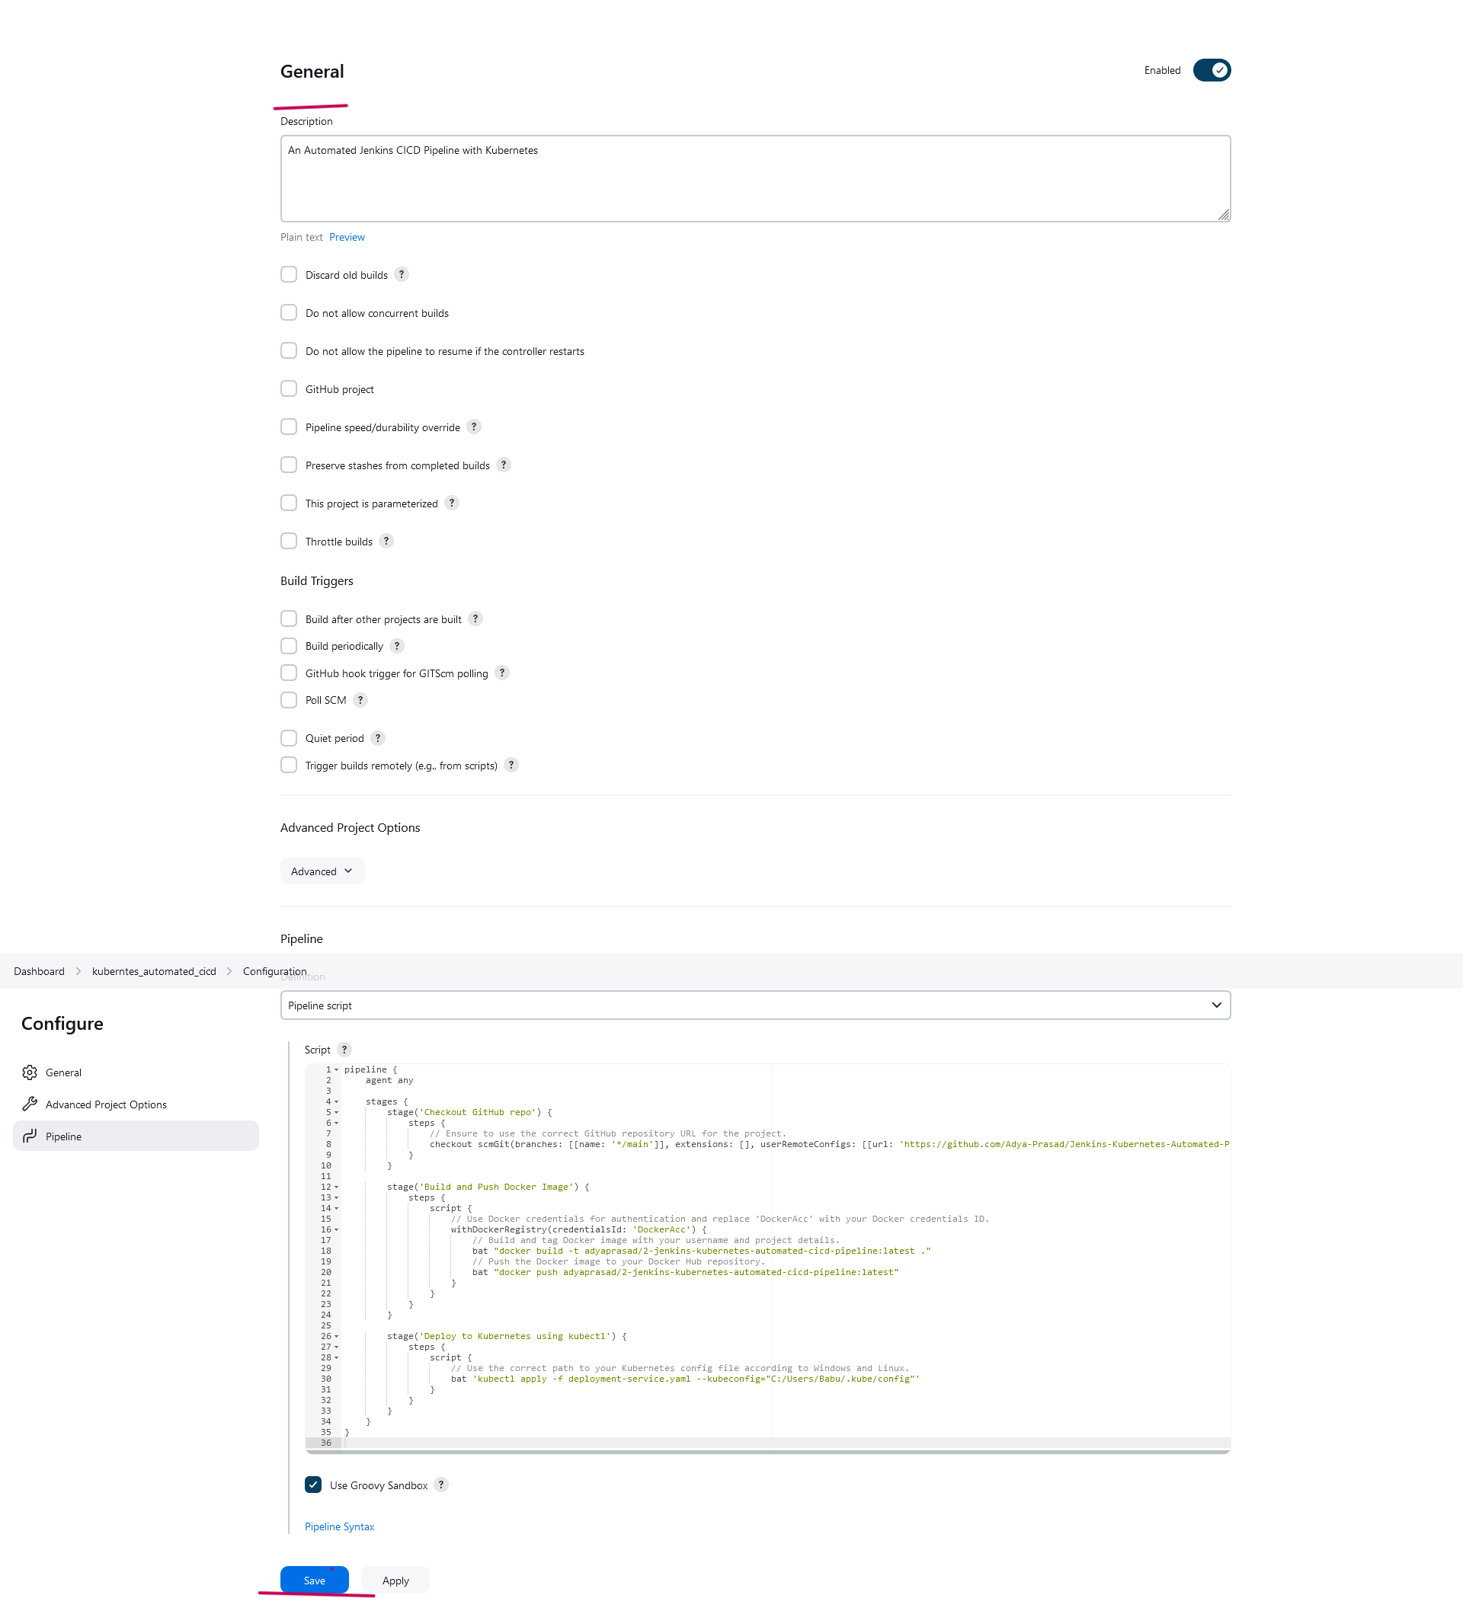Select the General tab in sidebar
This screenshot has width=1463, height=1611.
(x=63, y=1072)
